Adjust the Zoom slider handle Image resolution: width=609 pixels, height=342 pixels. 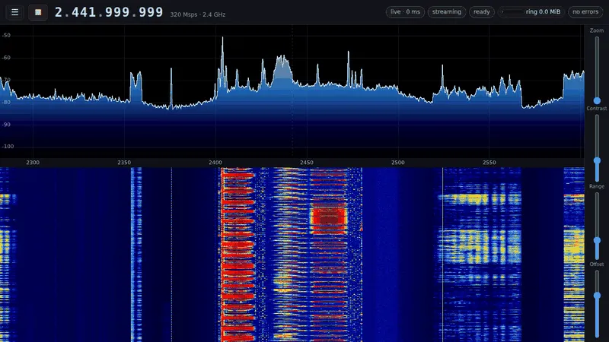(x=597, y=101)
